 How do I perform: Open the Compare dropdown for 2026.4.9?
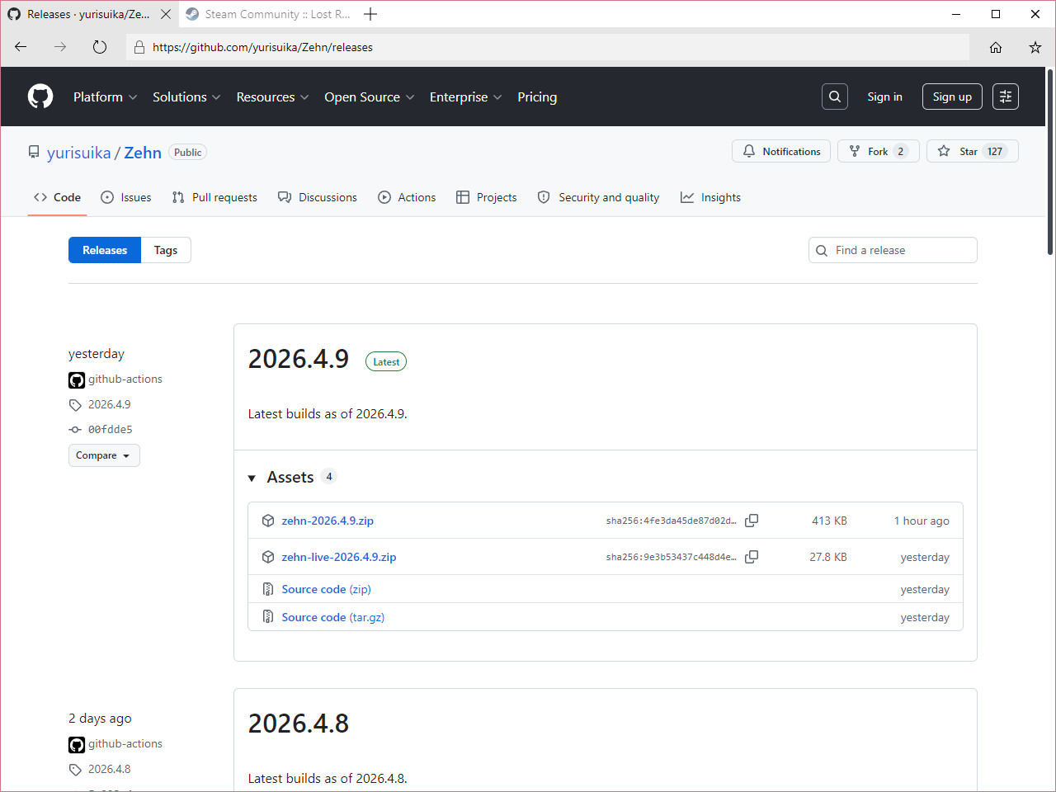[104, 455]
